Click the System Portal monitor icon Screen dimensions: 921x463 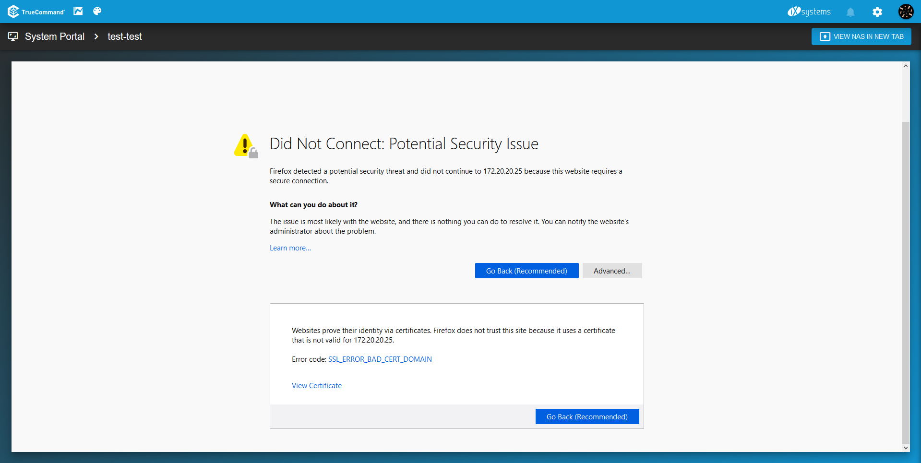[x=13, y=36]
